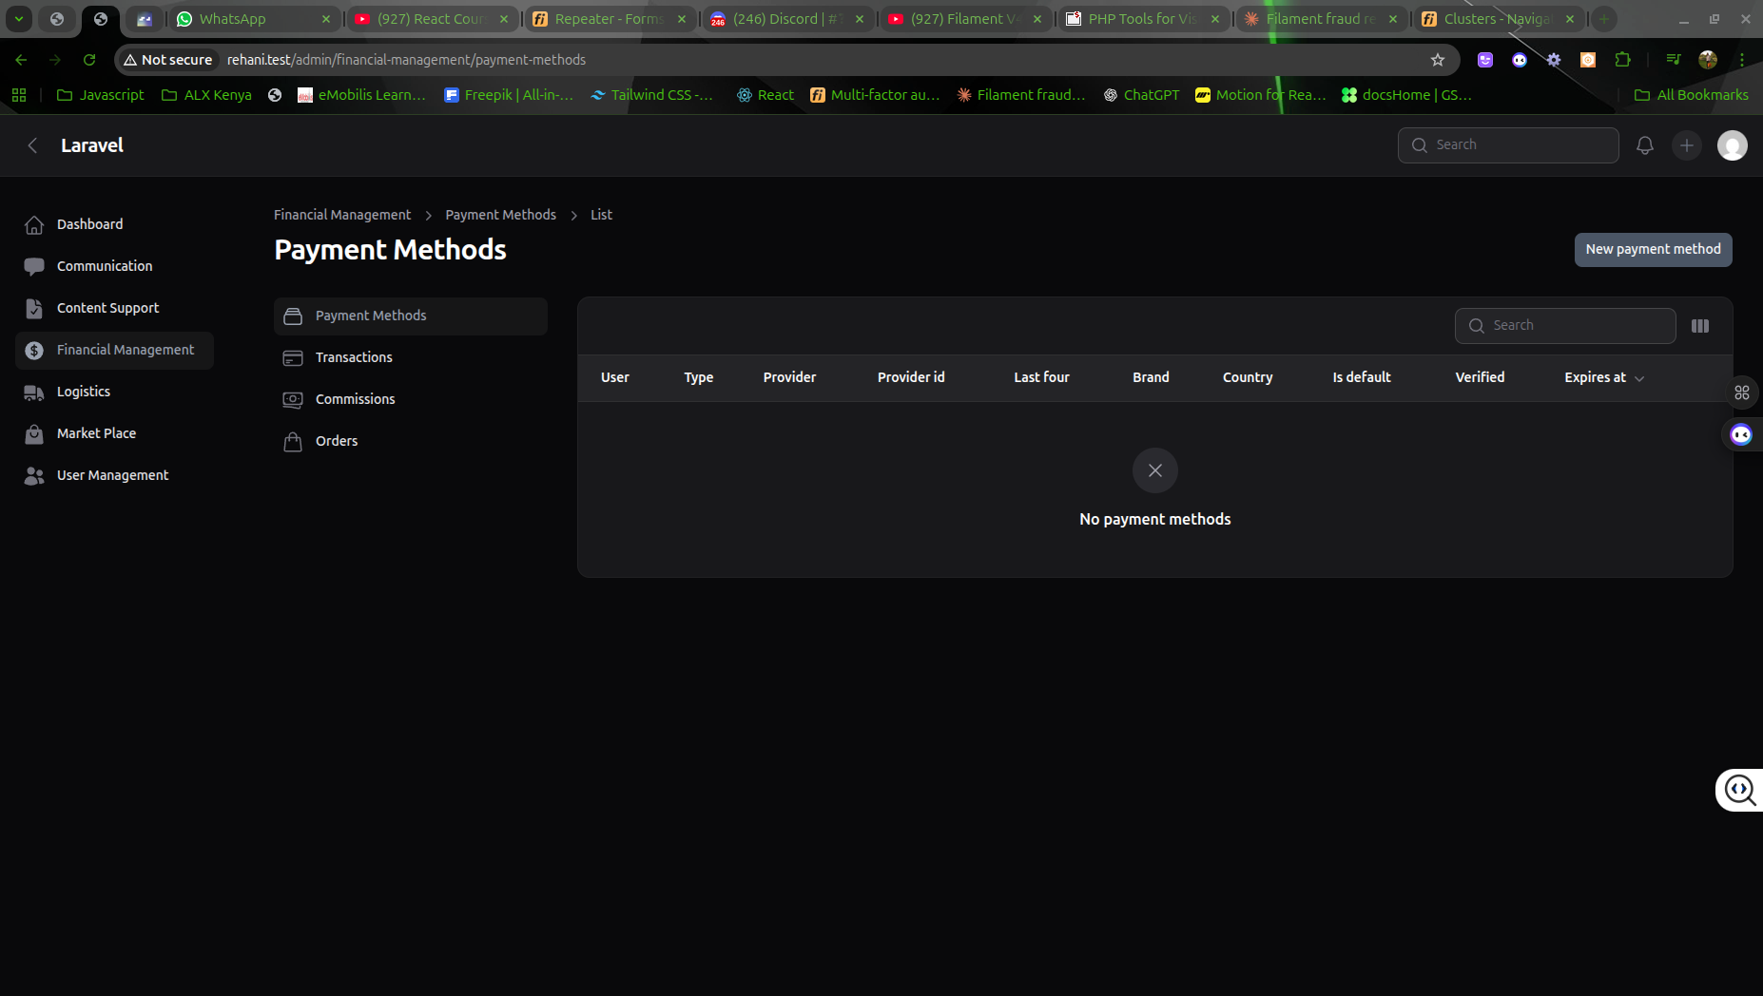Click the Orders bag icon

click(293, 442)
